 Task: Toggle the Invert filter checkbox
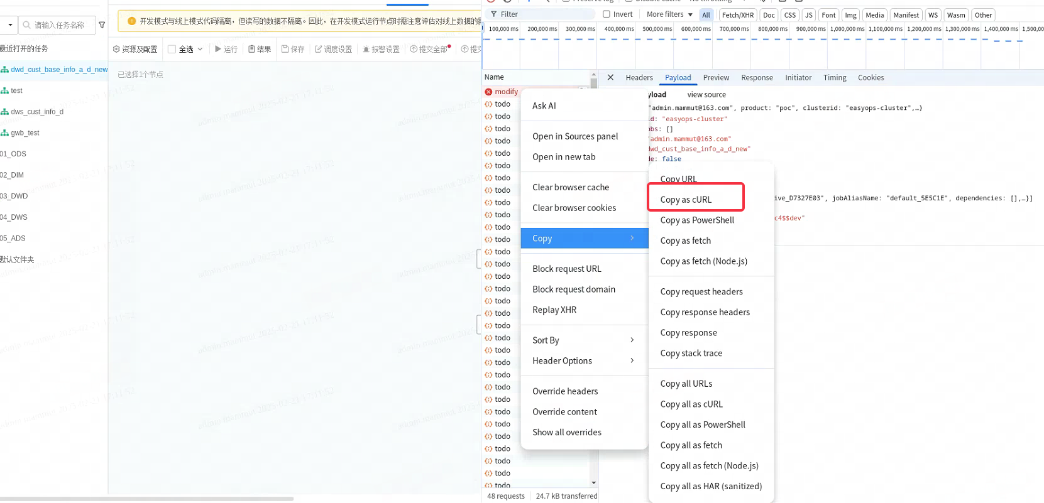coord(607,14)
